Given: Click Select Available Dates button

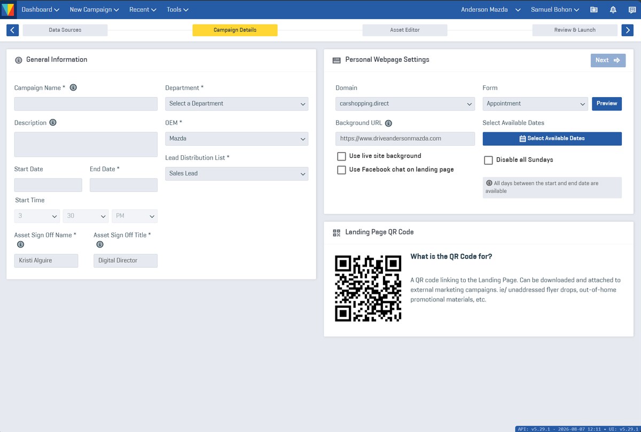Looking at the screenshot, I should (552, 139).
